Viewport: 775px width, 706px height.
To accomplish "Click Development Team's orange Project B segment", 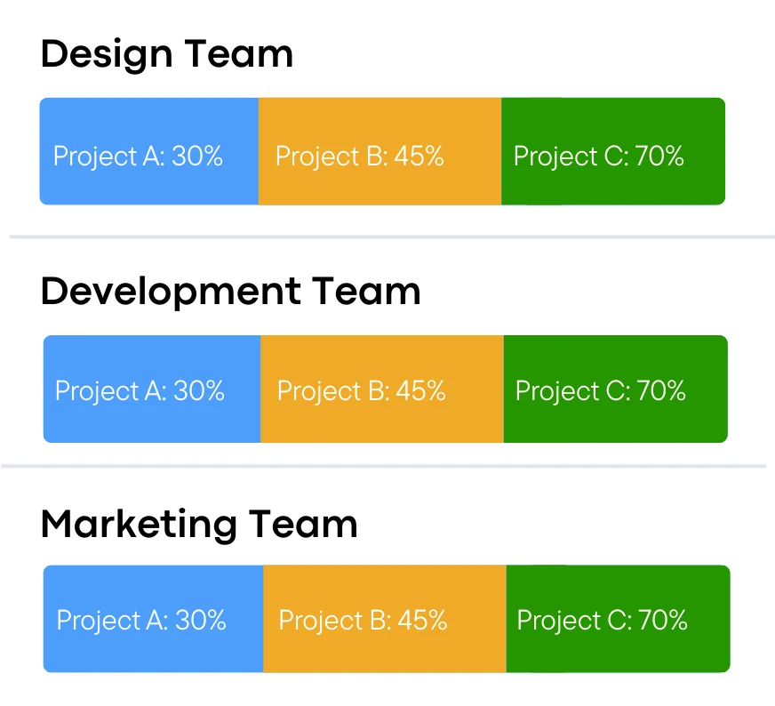I will [x=381, y=418].
